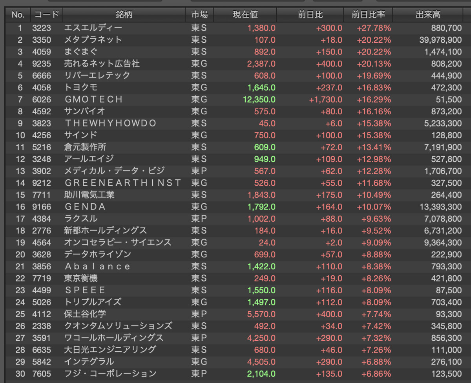Sort by the 現在値 column header

[245, 15]
